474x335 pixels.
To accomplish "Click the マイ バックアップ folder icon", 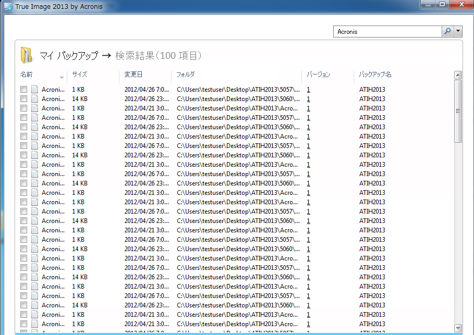I will (x=27, y=55).
